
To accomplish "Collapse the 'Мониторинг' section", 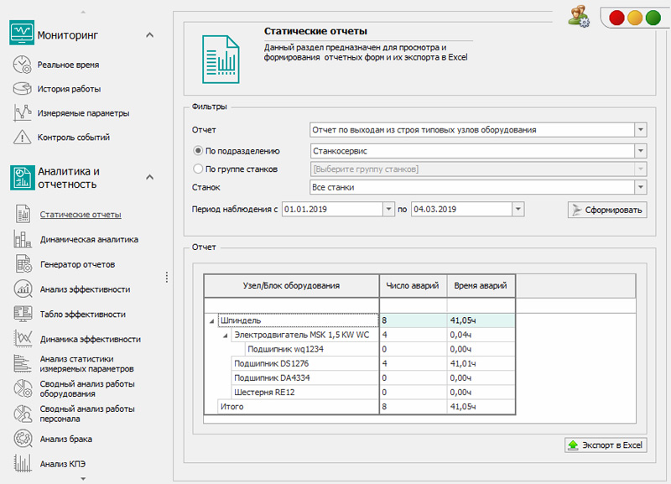I will (x=149, y=34).
